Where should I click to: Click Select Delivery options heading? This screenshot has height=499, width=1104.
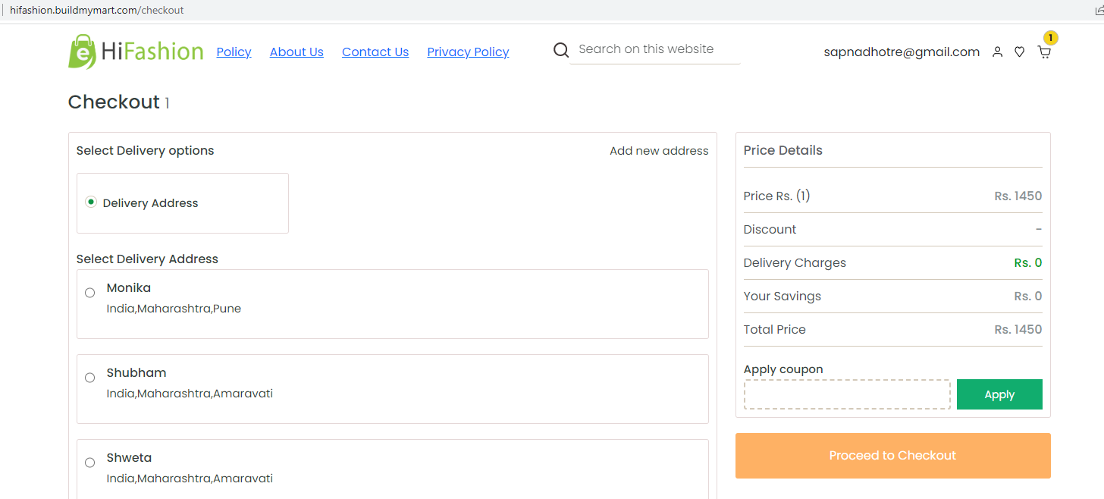(145, 151)
